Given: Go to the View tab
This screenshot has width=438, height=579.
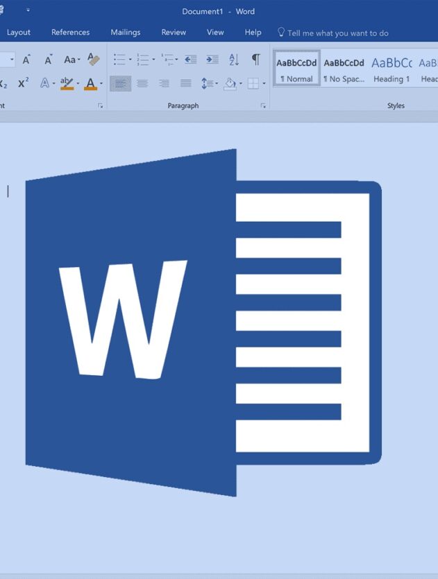Looking at the screenshot, I should [215, 33].
